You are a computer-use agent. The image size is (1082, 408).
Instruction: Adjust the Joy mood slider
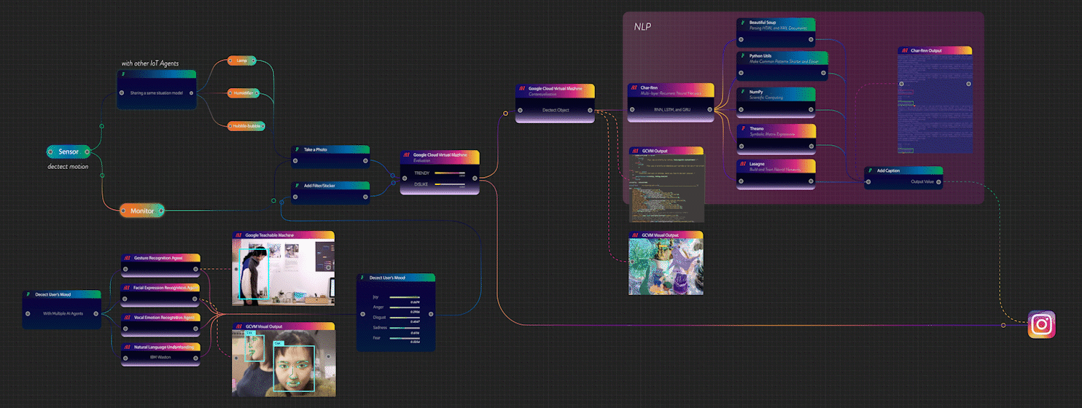[405, 297]
